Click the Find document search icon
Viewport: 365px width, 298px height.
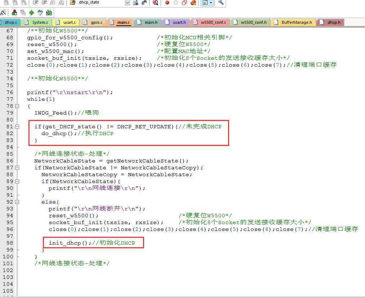click(135, 3)
